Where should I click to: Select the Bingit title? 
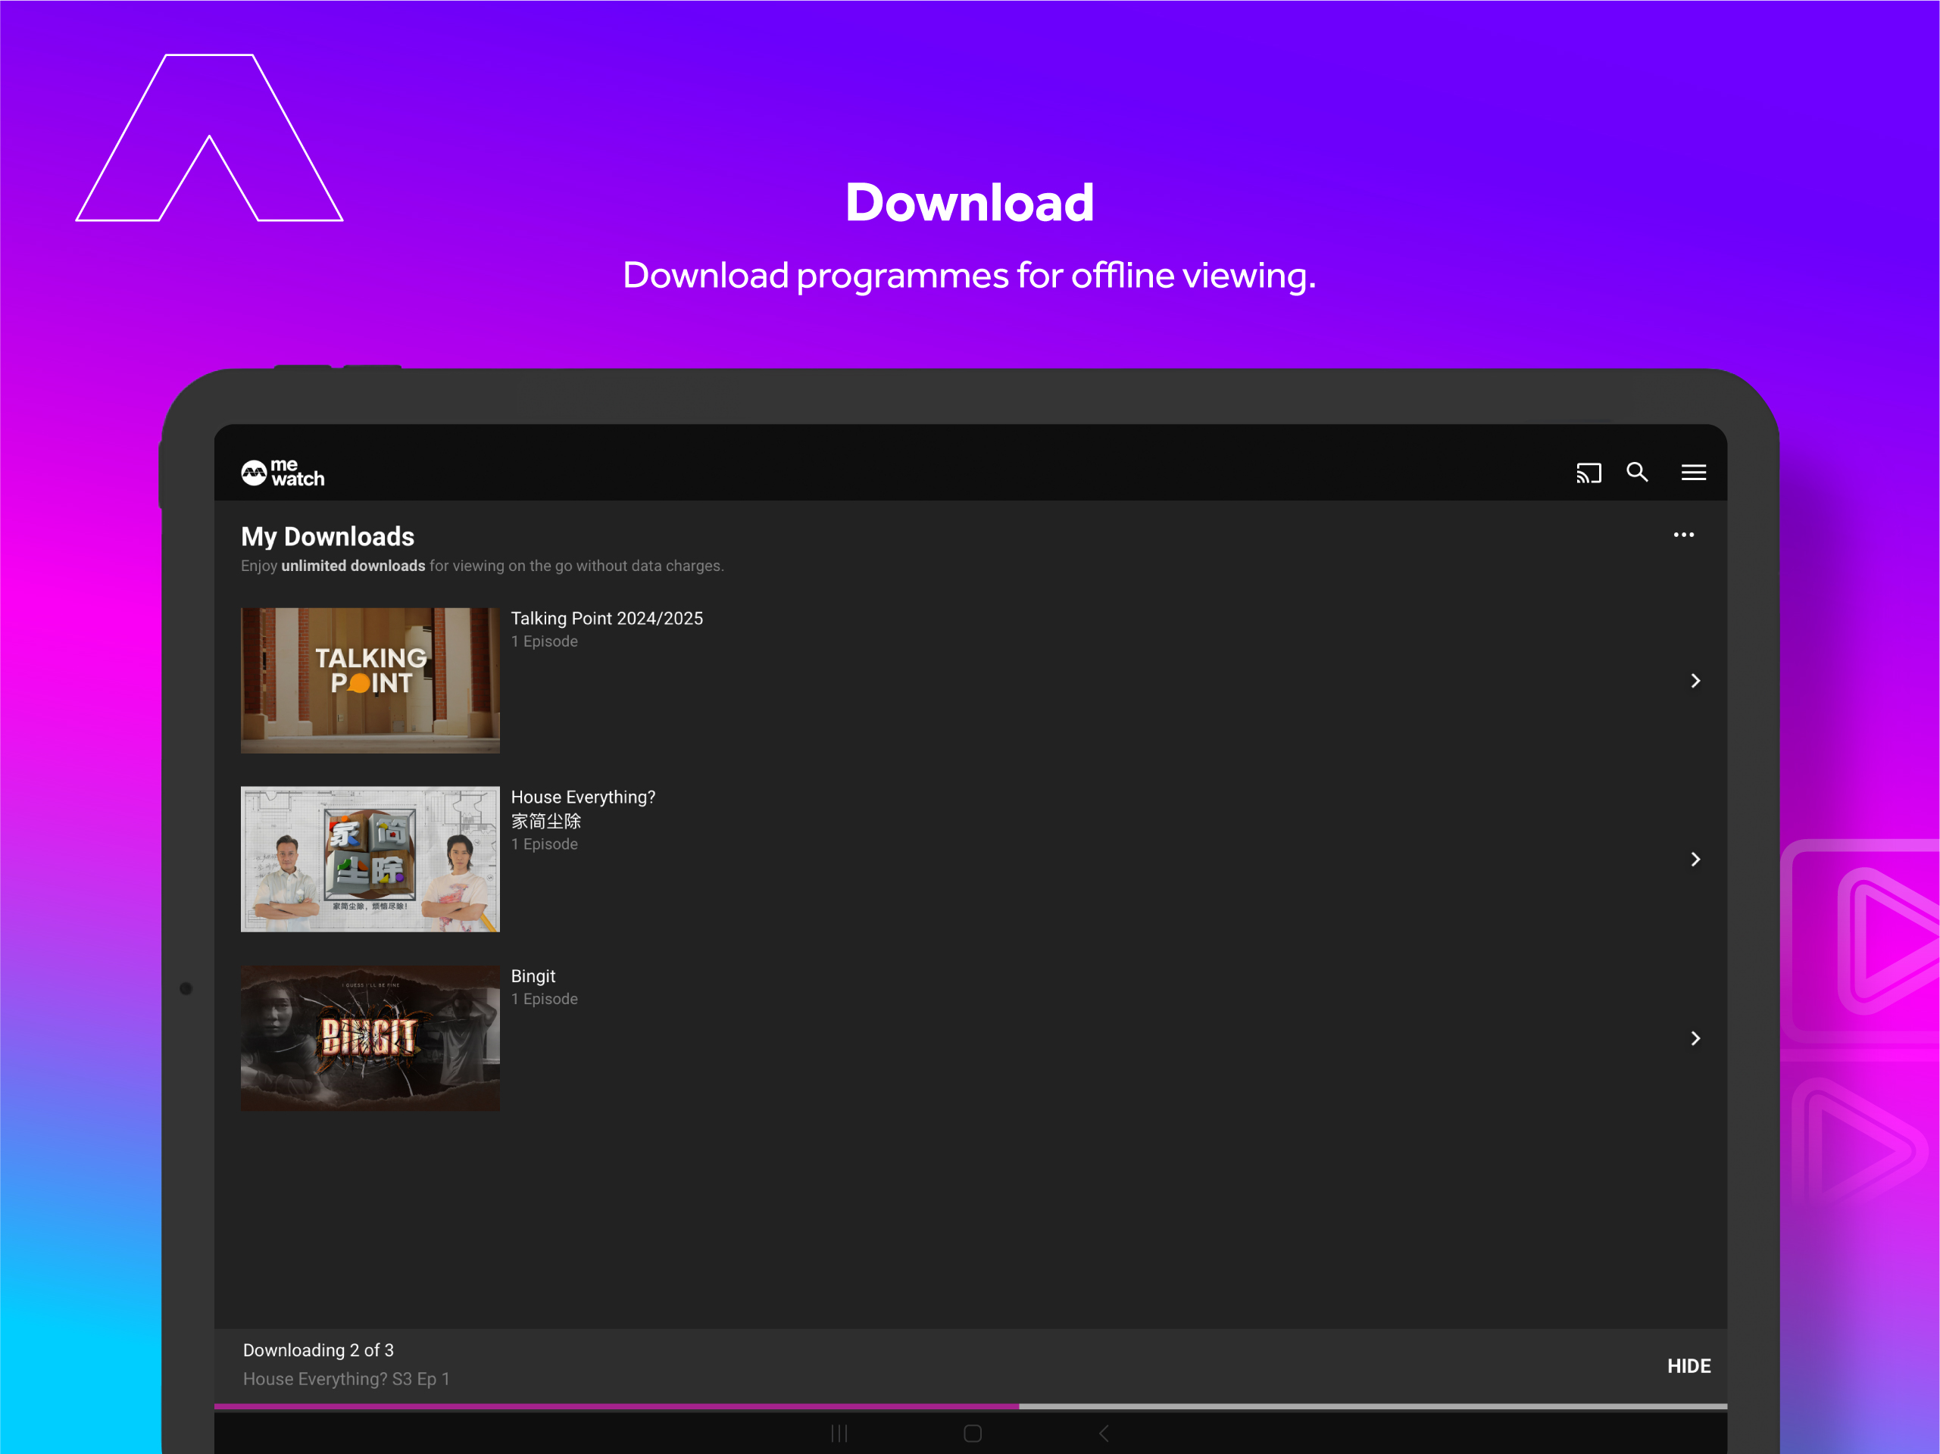[x=533, y=976]
